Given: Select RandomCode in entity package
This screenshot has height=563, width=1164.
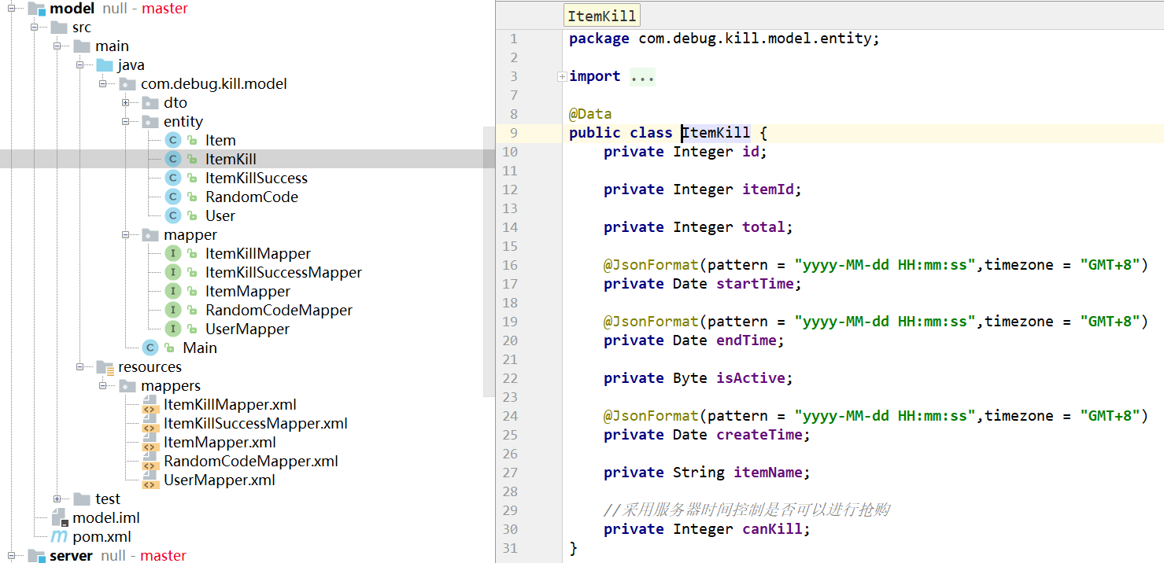Looking at the screenshot, I should 252,197.
